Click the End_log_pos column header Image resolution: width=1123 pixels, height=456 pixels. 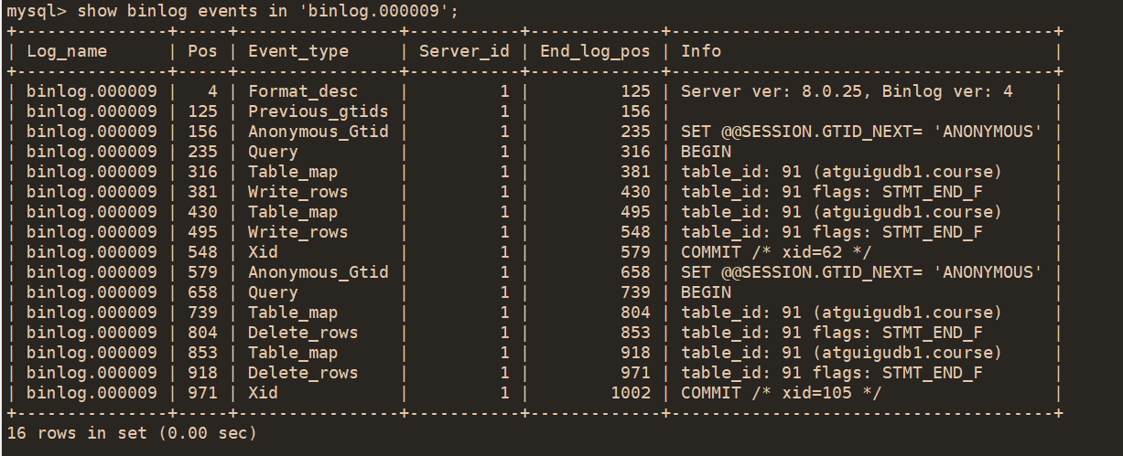[595, 51]
